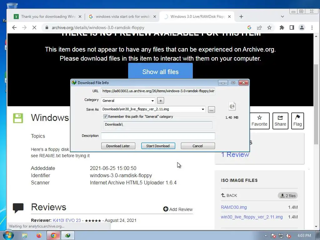Switch to 'windows vista start orb' tab
Viewport: 320px width, 240px height.
[x=122, y=17]
